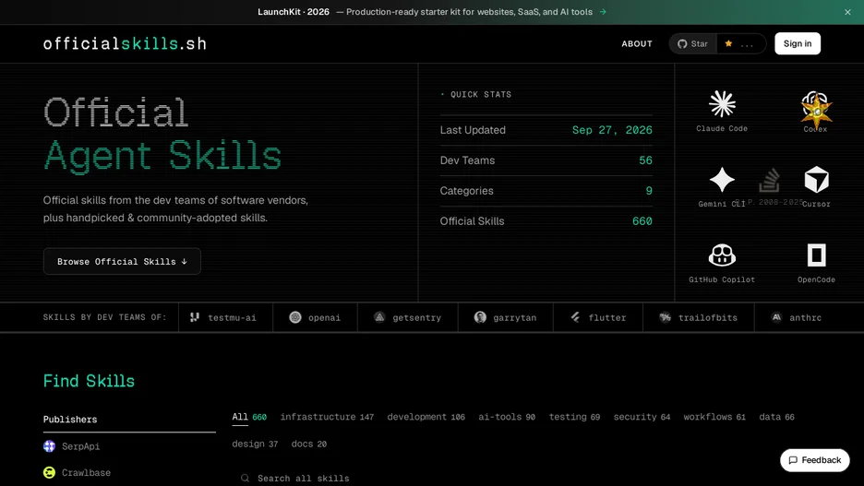
Task: Open the Cursor cube icon
Action: click(816, 180)
